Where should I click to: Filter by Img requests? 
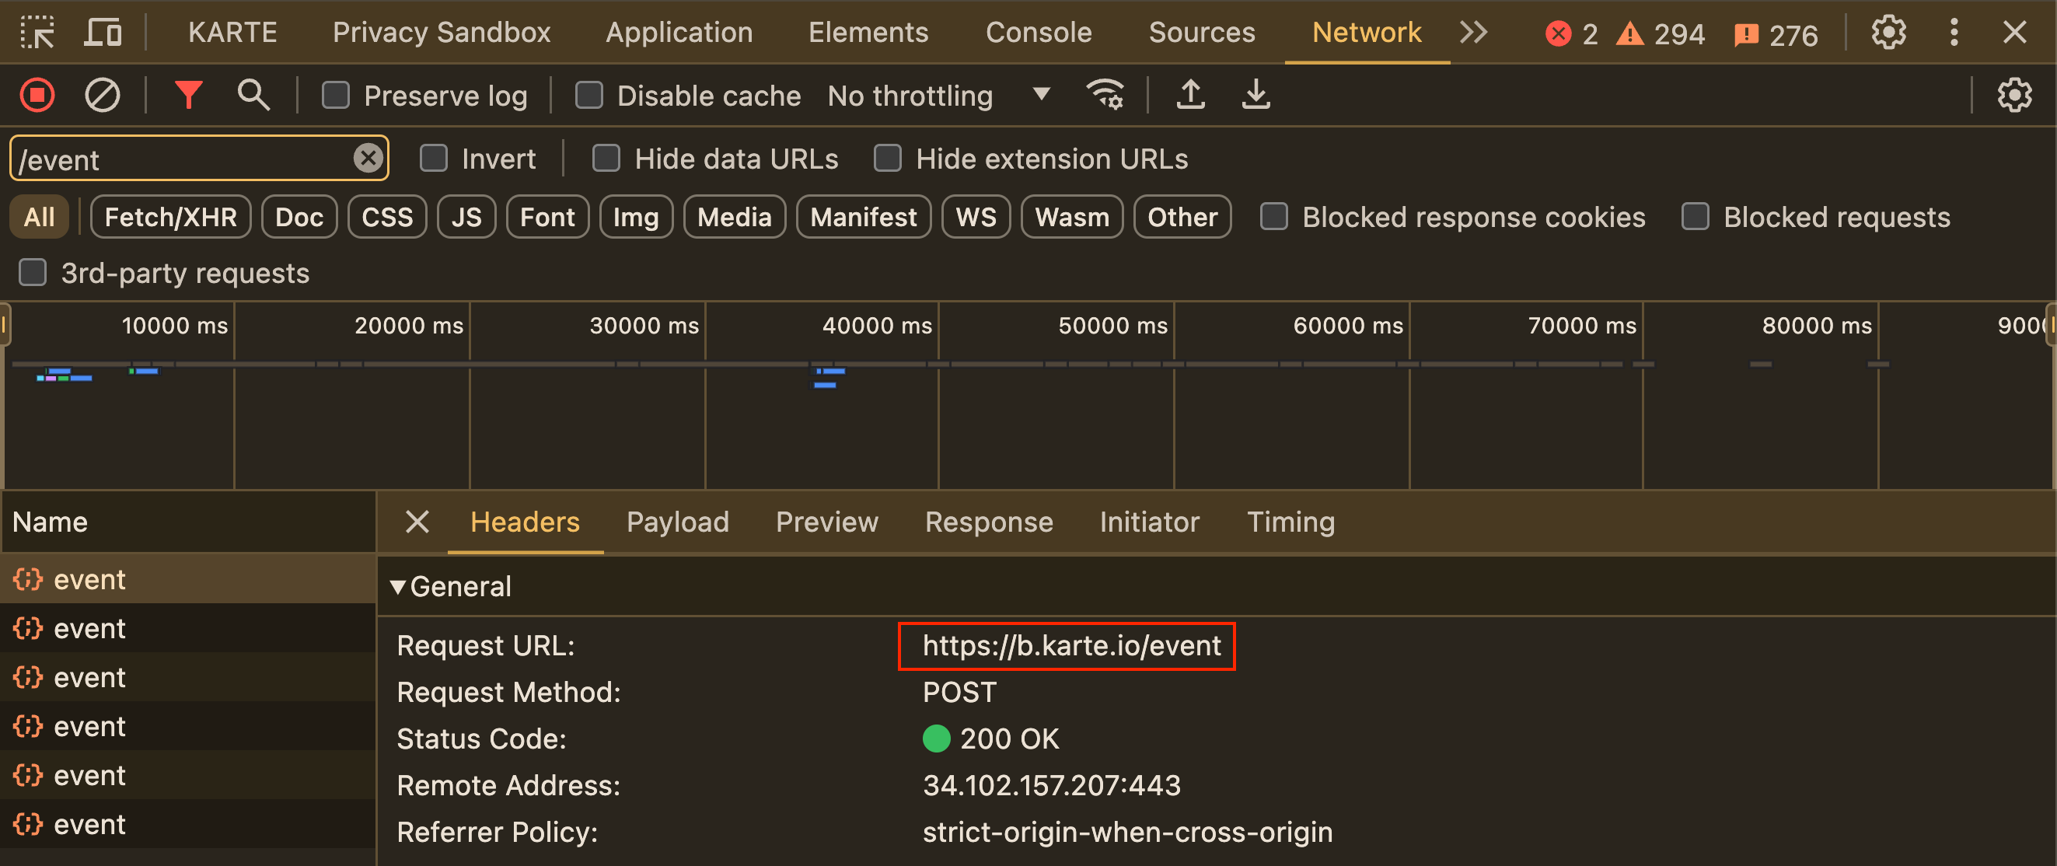click(x=636, y=216)
